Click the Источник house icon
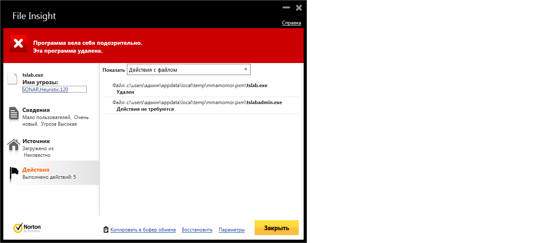Screen dimensions: 560x243 [14, 145]
